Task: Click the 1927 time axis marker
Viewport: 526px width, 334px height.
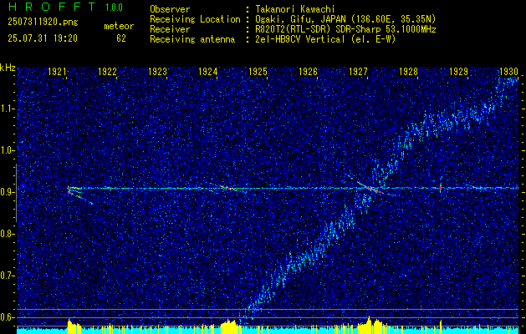Action: [x=358, y=71]
